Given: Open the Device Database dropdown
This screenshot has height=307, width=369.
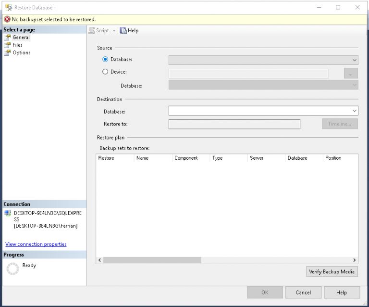Looking at the screenshot, I should (x=263, y=85).
